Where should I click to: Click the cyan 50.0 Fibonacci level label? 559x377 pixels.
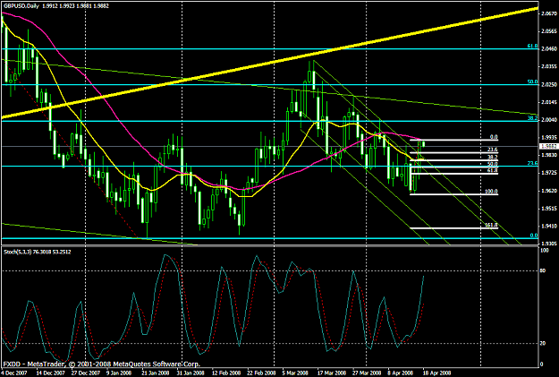[x=532, y=81]
